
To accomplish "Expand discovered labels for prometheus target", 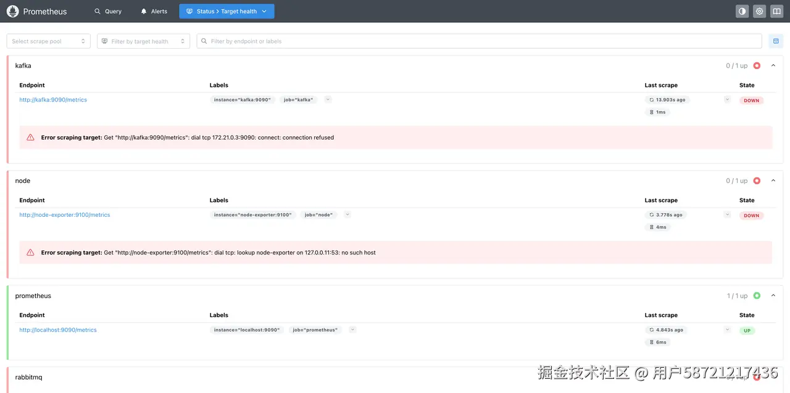I will pos(352,330).
